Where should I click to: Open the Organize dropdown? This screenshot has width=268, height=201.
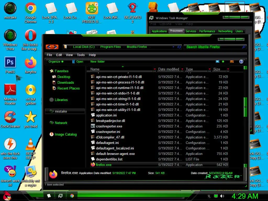tap(56, 62)
